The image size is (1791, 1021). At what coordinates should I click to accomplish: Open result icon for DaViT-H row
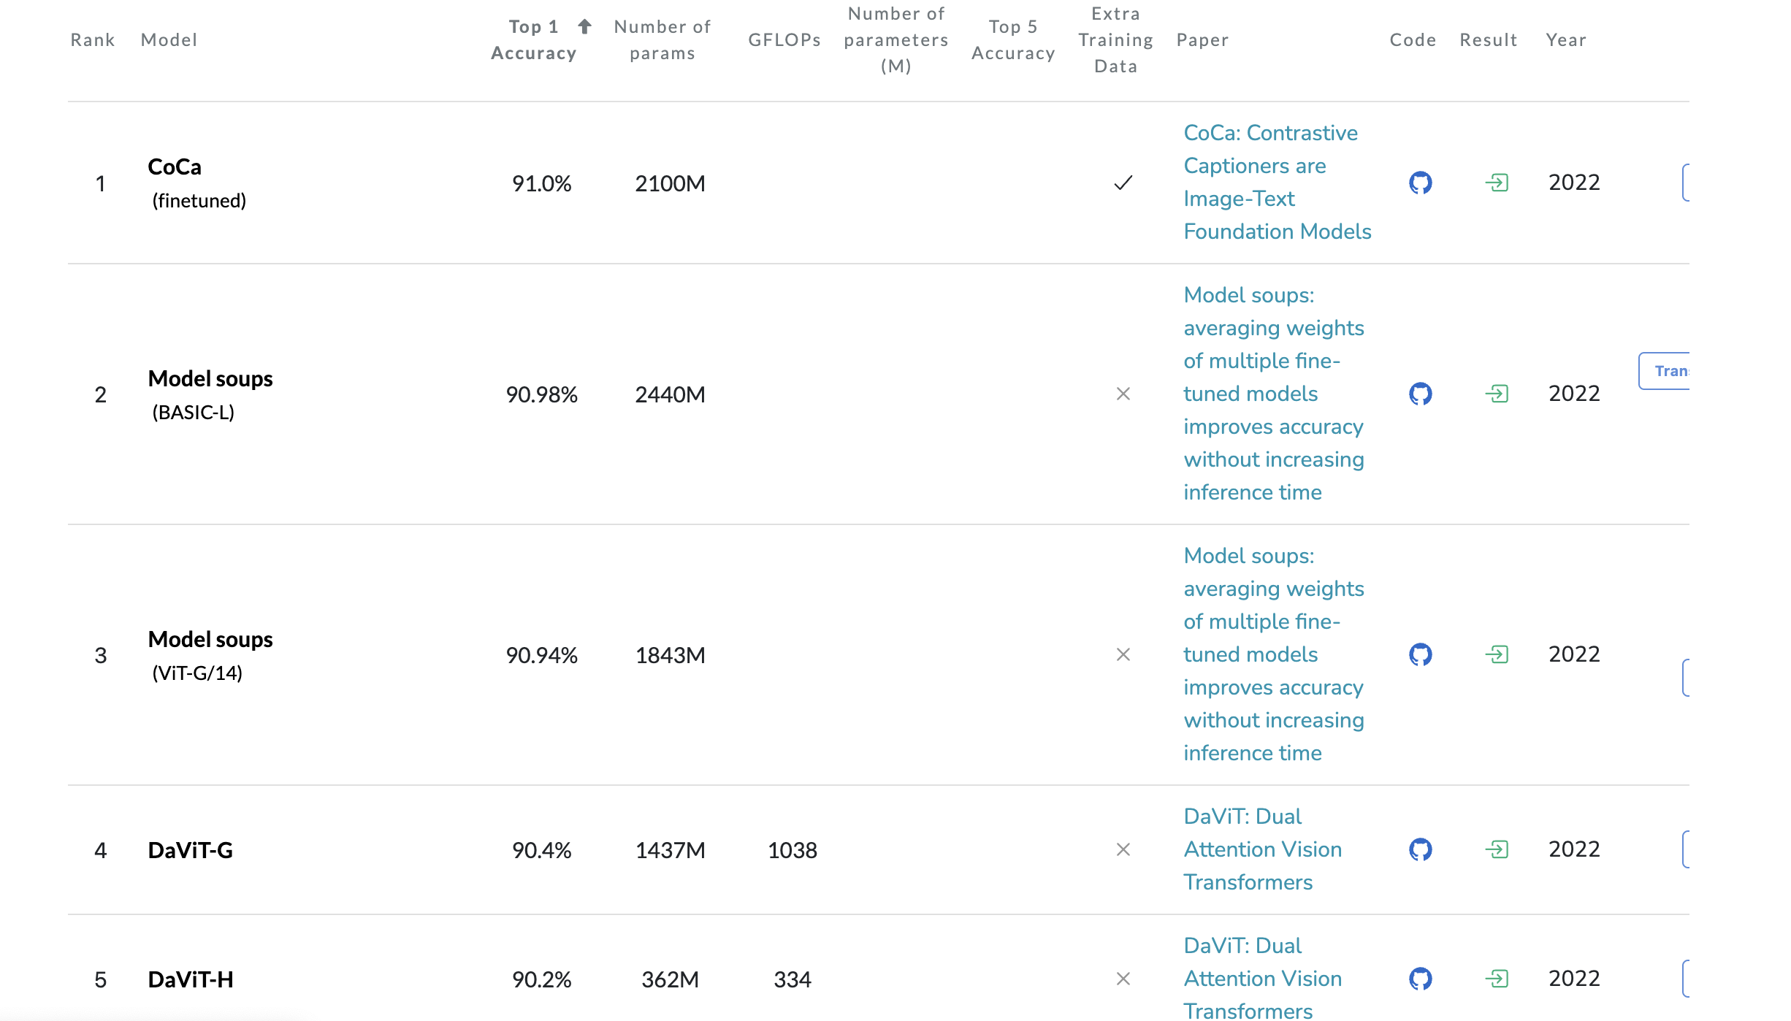coord(1497,979)
